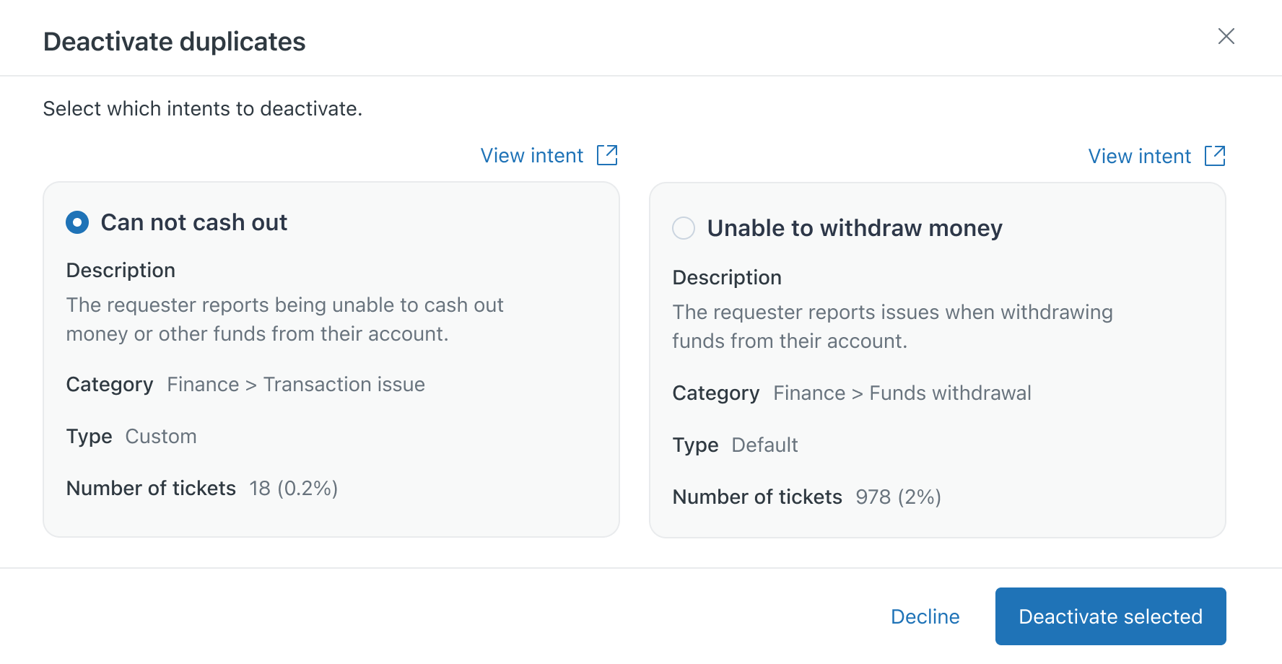The image size is (1282, 664).
Task: Click the description mentioning unable to cash out
Action: (284, 320)
